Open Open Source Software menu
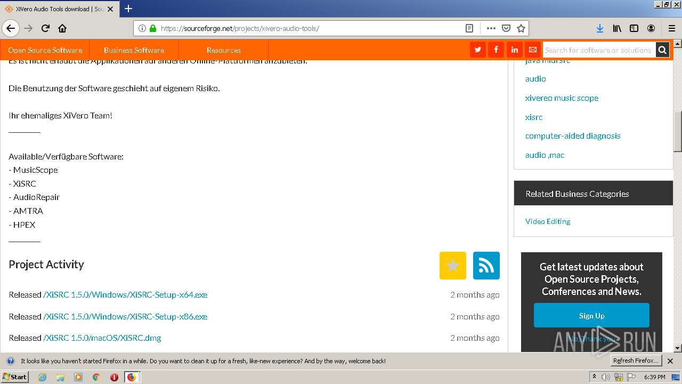 [45, 50]
